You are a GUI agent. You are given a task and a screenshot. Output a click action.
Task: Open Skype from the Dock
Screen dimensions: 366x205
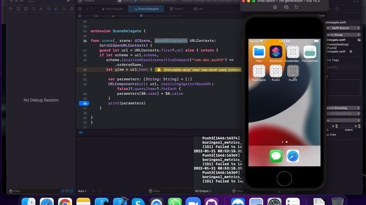(x=138, y=202)
